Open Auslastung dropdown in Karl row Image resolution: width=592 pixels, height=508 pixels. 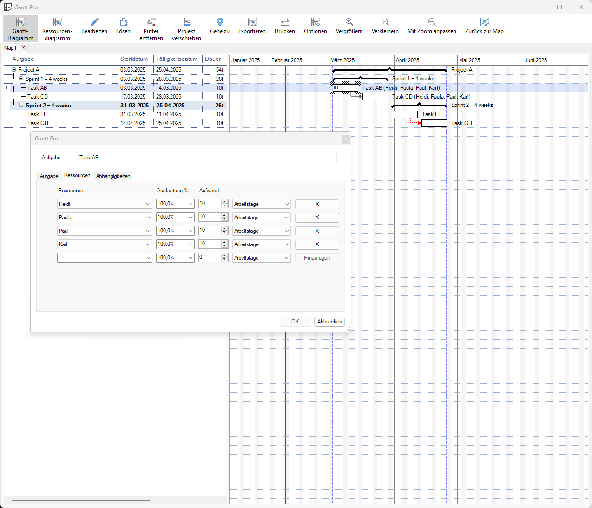coord(191,244)
